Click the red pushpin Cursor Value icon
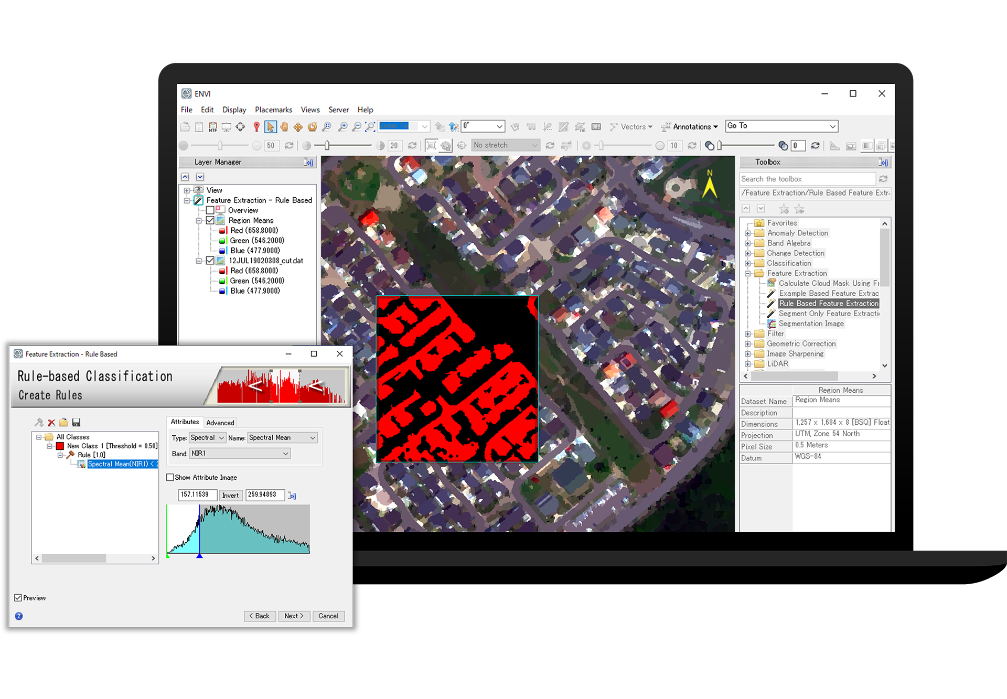Image resolution: width=1007 pixels, height=699 pixels. point(256,126)
